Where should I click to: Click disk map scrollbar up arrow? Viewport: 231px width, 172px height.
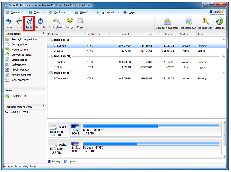pyautogui.click(x=224, y=122)
